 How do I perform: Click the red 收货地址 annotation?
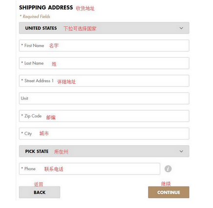pos(85,8)
